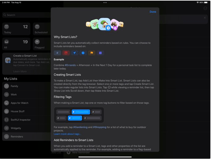Select the Widgetly list

point(16,128)
